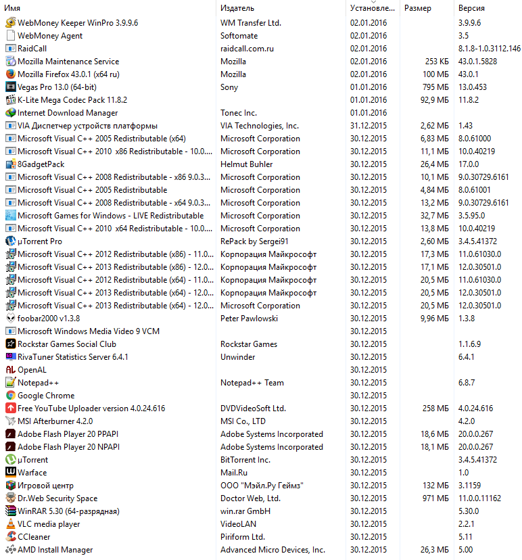Click the CCleaner icon
Viewport: 522px width, 560px height.
tap(11, 537)
